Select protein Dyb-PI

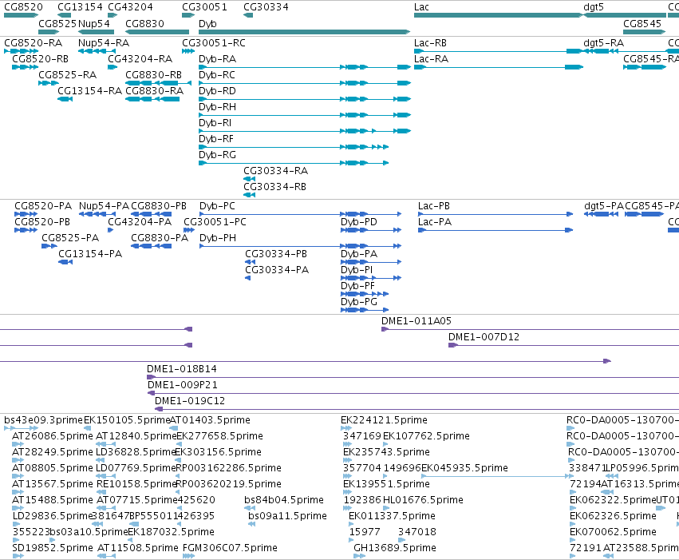pyautogui.click(x=357, y=270)
